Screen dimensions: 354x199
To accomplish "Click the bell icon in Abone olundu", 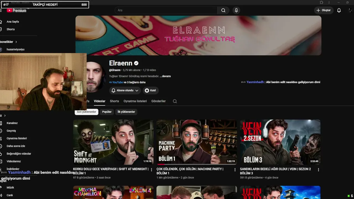I will (113, 90).
